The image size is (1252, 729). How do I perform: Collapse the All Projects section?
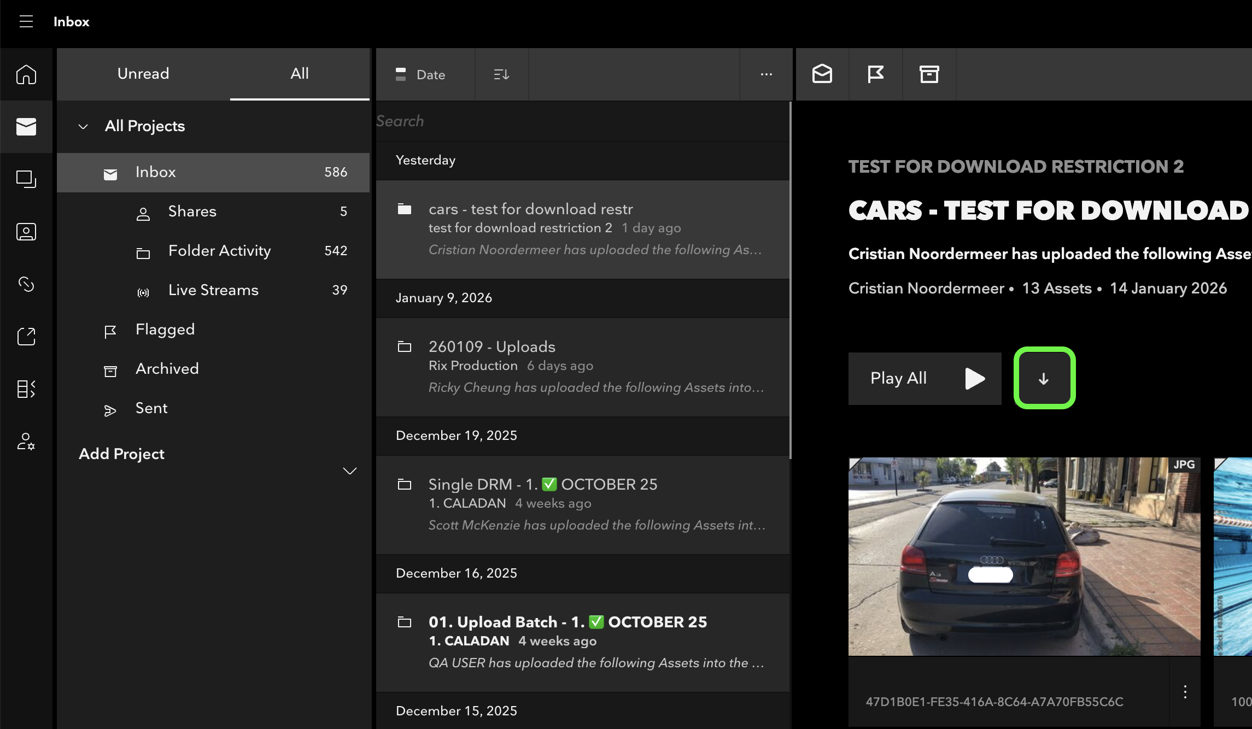click(83, 126)
